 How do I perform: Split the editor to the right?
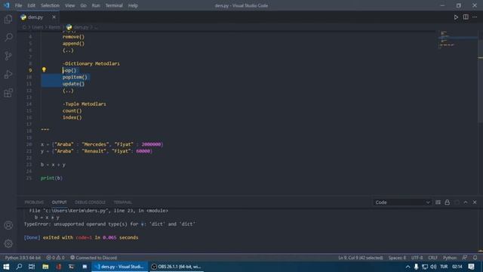[466, 17]
